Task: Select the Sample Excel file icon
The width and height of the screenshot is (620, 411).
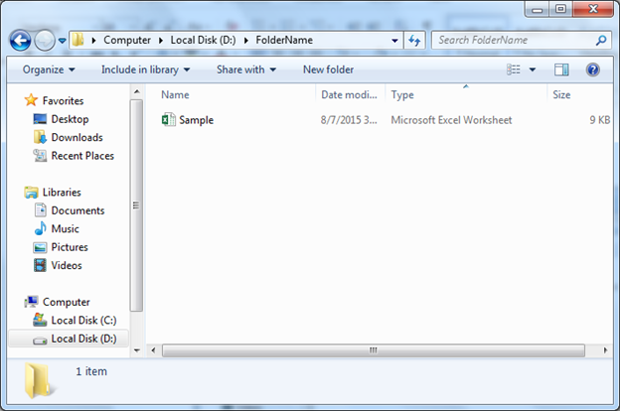Action: (x=169, y=119)
